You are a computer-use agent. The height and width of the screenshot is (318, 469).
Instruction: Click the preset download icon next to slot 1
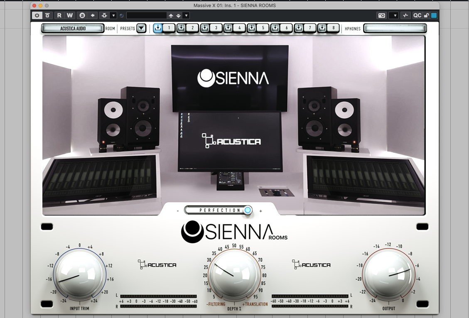pos(159,28)
